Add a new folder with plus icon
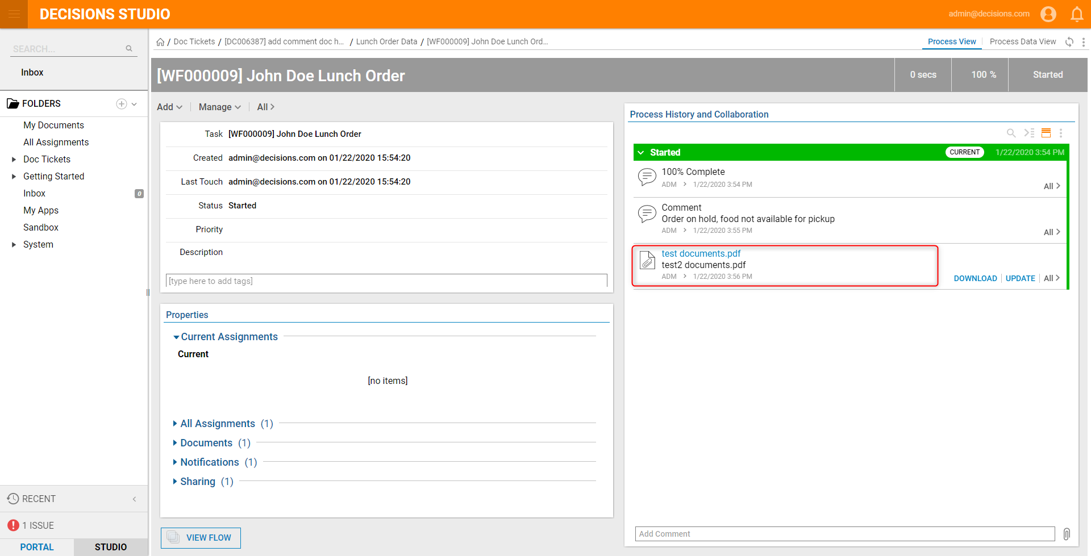 tap(121, 104)
